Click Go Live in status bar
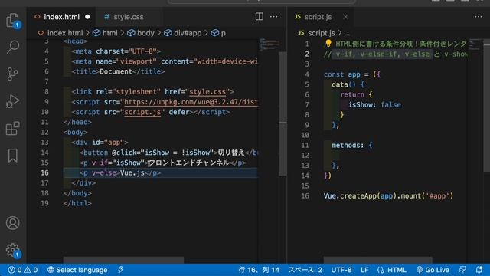The image size is (490, 276). click(x=433, y=270)
